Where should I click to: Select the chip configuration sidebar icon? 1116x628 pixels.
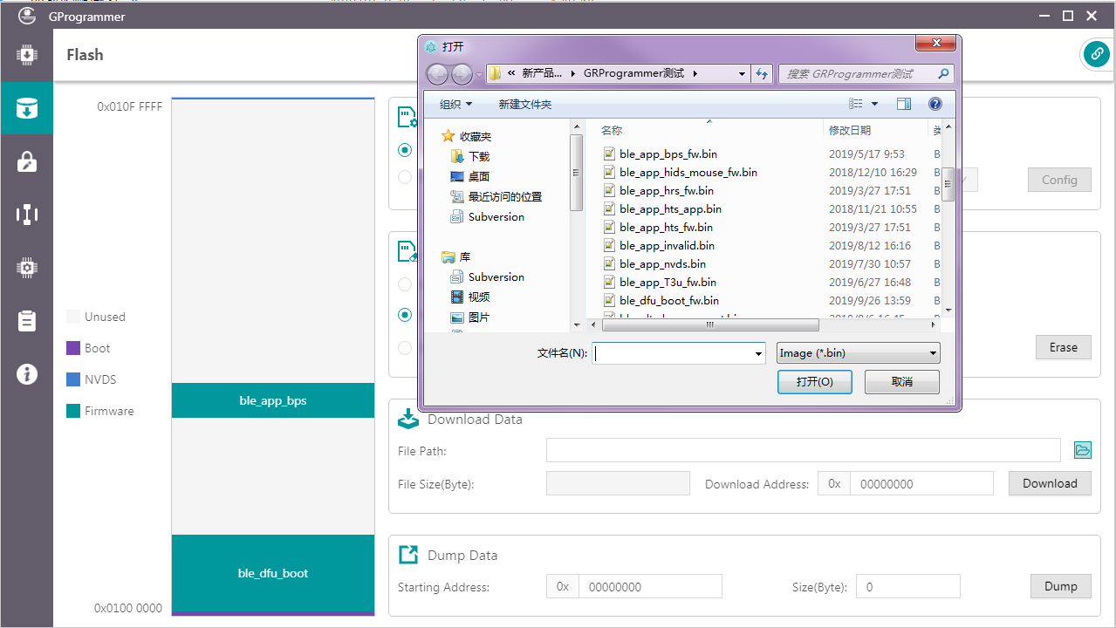(26, 268)
